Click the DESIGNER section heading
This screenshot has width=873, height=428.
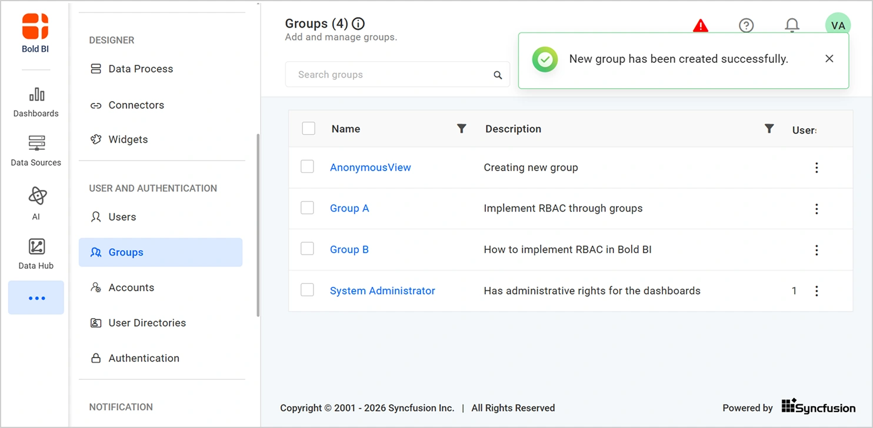tap(112, 40)
